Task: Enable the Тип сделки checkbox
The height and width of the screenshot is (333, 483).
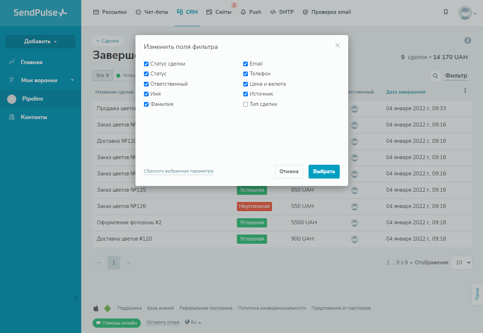Action: coord(245,104)
